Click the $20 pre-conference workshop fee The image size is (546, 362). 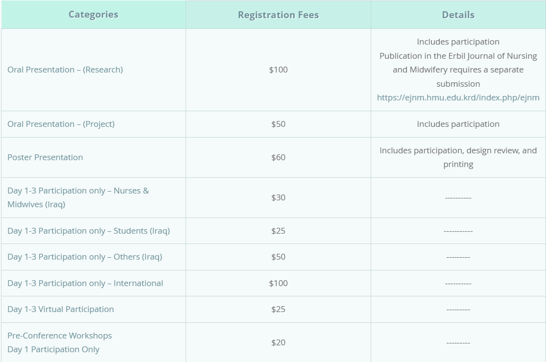pyautogui.click(x=278, y=342)
